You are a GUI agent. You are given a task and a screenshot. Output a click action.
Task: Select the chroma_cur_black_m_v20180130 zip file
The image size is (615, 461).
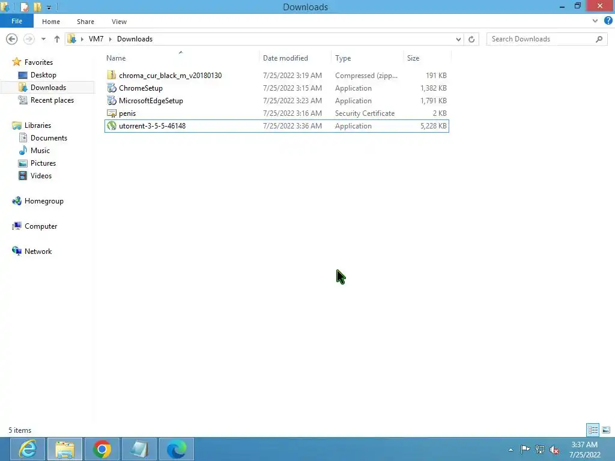click(170, 75)
